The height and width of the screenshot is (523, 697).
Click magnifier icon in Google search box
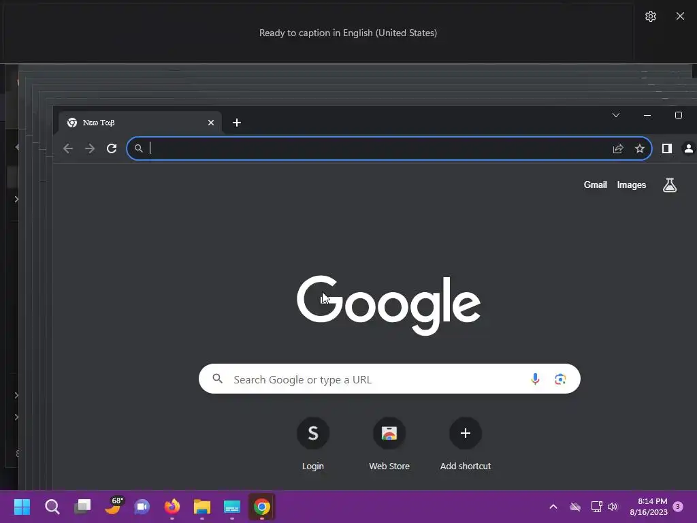click(x=217, y=379)
